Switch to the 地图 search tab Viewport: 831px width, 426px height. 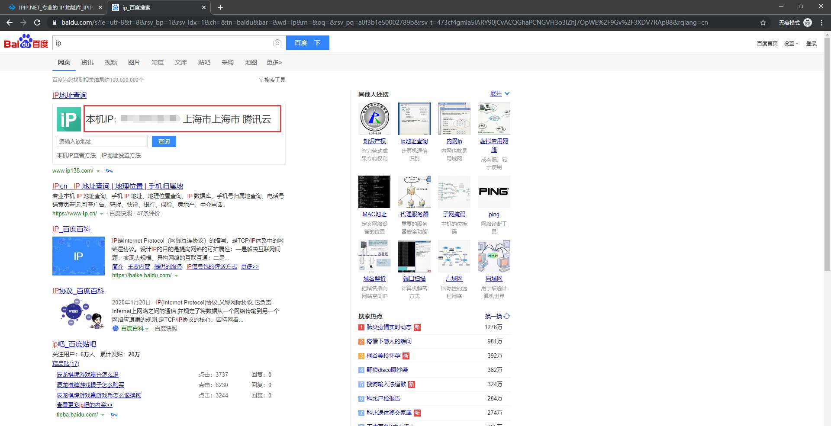251,62
